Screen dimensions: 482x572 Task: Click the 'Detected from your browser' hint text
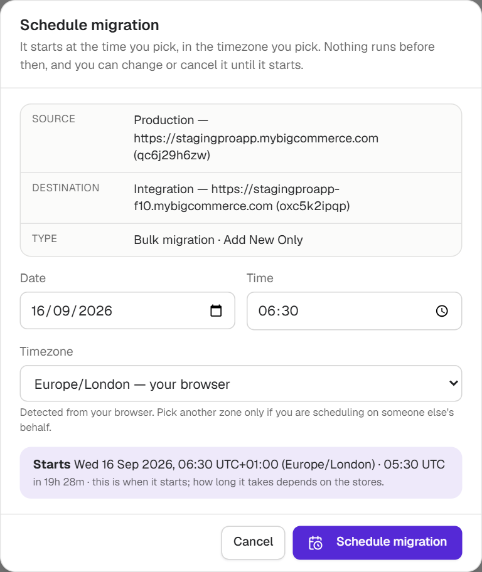click(x=237, y=420)
